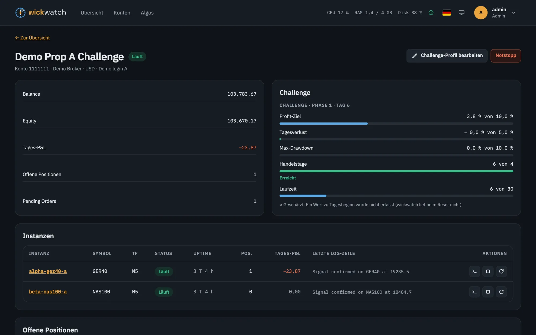Viewport: 536px width, 335px height.
Task: Select the Equity value 103.670,17
Action: pyautogui.click(x=242, y=121)
